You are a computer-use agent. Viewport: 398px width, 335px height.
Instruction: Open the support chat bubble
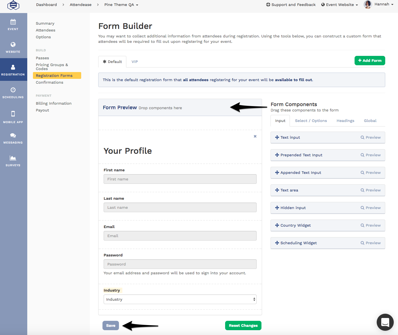click(x=385, y=322)
